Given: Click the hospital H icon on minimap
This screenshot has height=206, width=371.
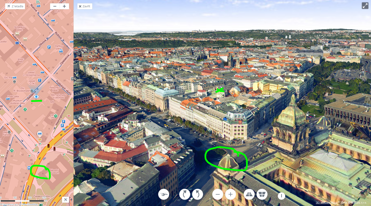Looking at the screenshot, I should 29,168.
